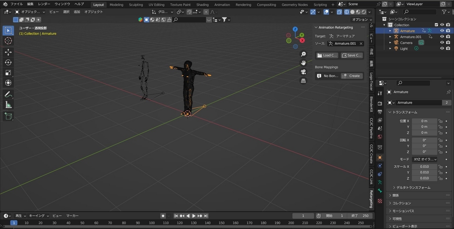Image resolution: width=454 pixels, height=229 pixels.
Task: Click the viewport zoom magnifier icon
Action: (303, 54)
